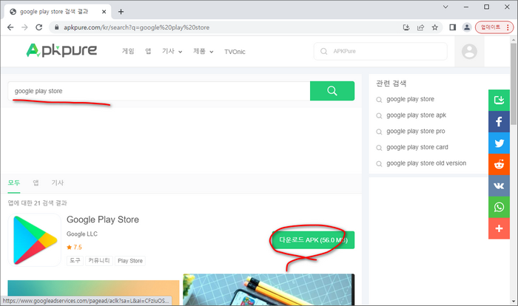This screenshot has width=518, height=306.
Task: Open related search google play store card
Action: (417, 147)
